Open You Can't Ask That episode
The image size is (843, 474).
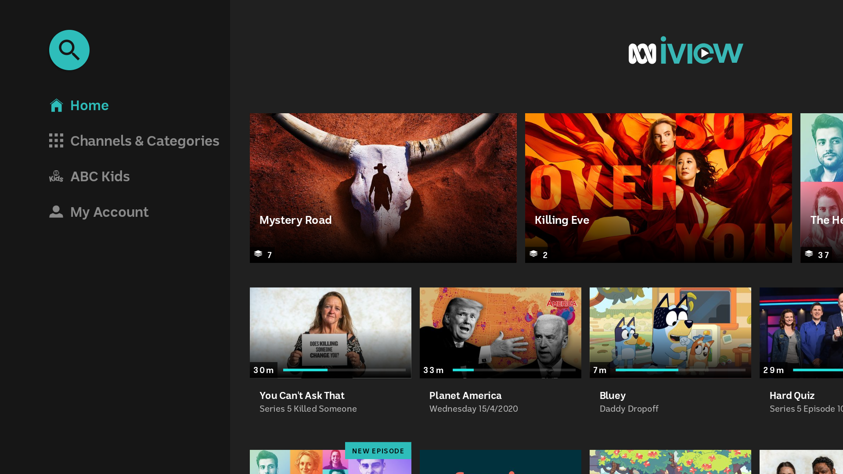[x=331, y=332]
